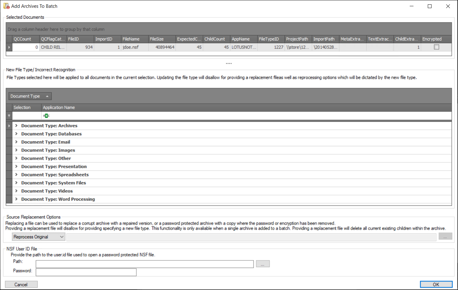The width and height of the screenshot is (458, 290).
Task: Click the panel splitter dots
Action: click(229, 63)
